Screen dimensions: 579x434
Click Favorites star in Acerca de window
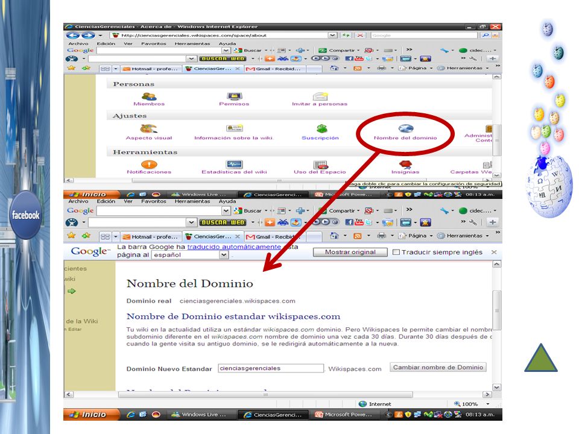(x=72, y=68)
